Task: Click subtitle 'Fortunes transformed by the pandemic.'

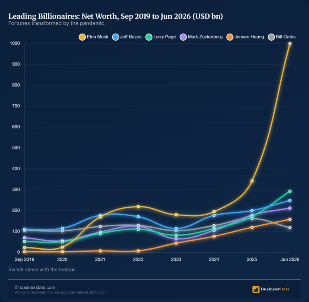Action: (57, 23)
